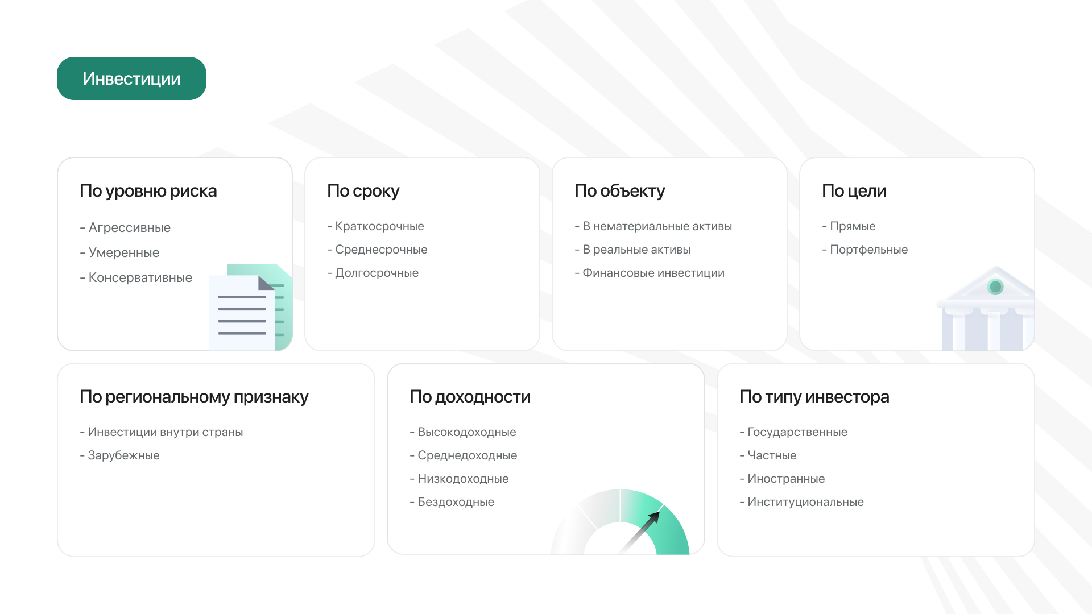1092x614 pixels.
Task: Click В нематериальные активы item
Action: (653, 226)
